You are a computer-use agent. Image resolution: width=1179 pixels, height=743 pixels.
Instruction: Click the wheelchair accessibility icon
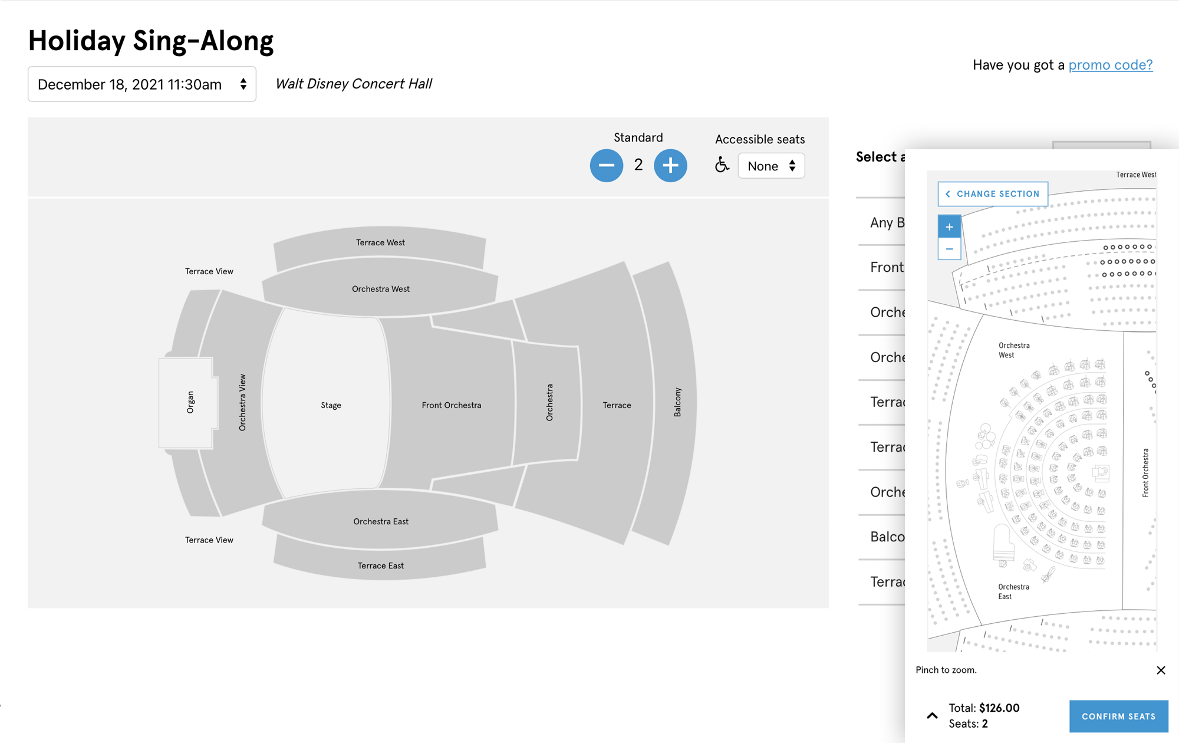click(722, 165)
